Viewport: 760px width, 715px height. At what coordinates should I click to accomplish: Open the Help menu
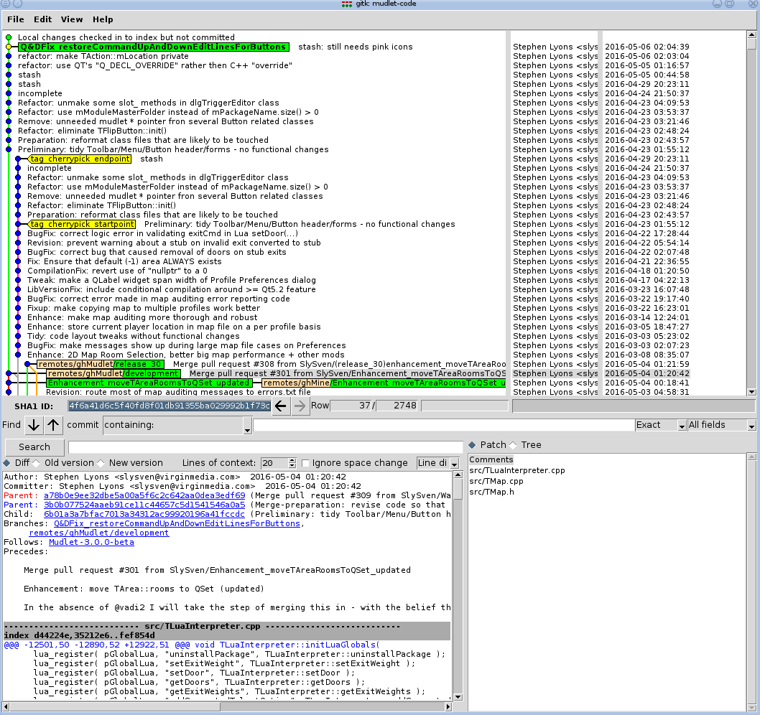pos(103,19)
